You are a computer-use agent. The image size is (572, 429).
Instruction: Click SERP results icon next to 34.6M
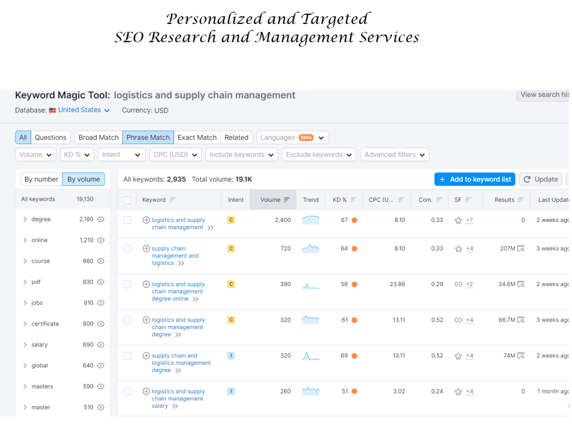521,284
